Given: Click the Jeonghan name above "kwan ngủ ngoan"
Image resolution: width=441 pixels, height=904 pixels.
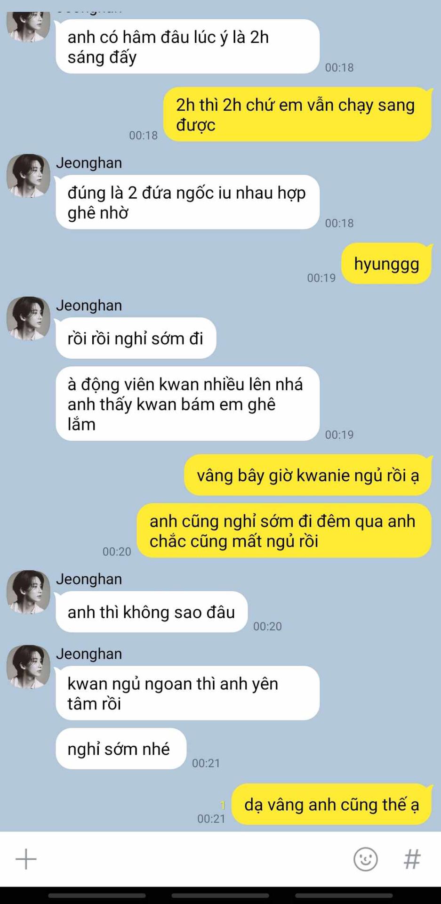Looking at the screenshot, I should [x=89, y=654].
